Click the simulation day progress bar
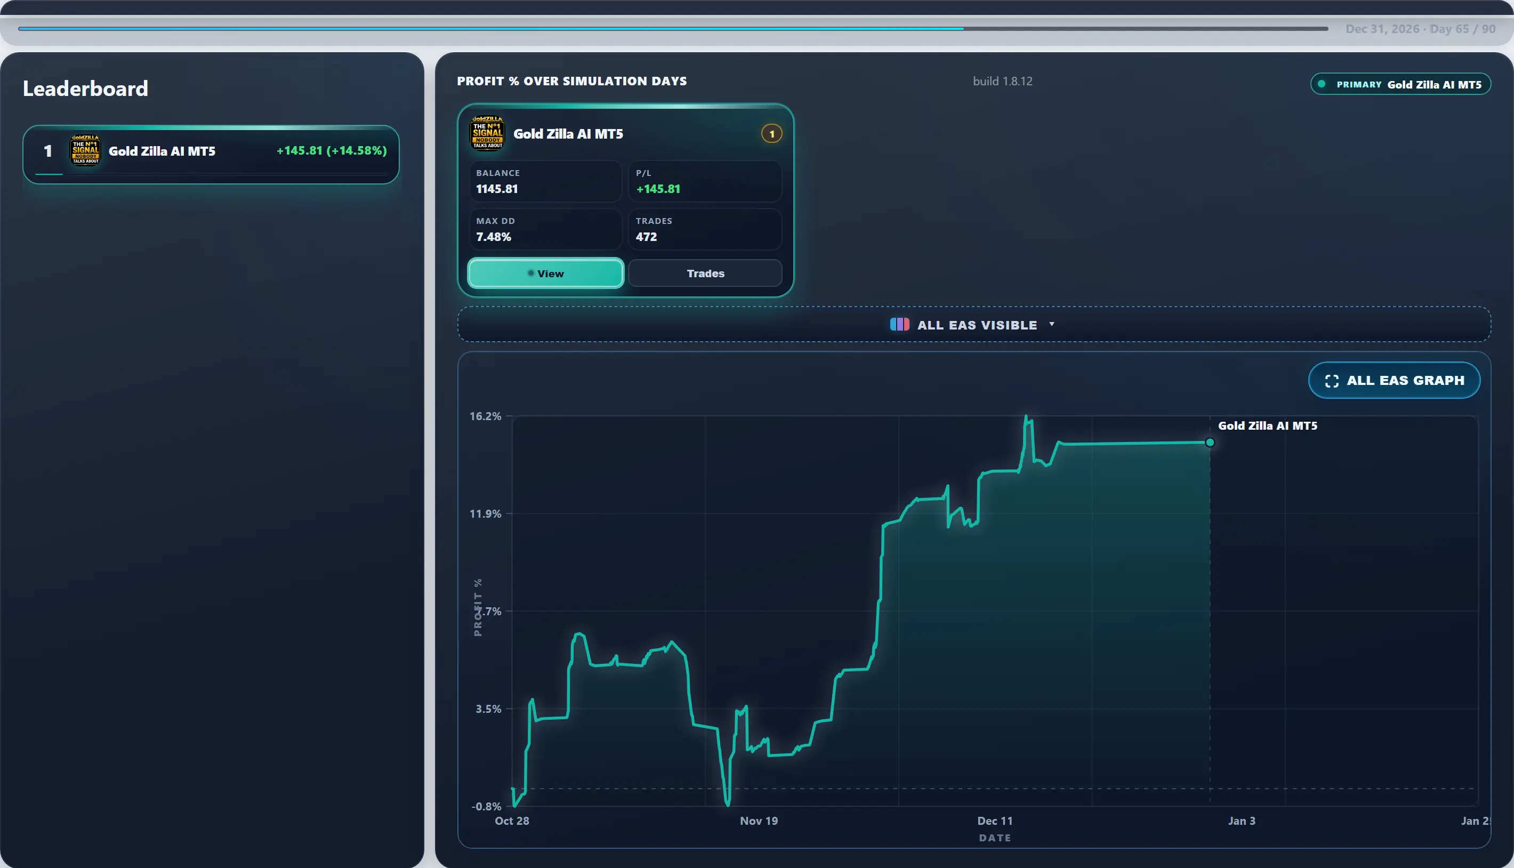This screenshot has width=1514, height=868. pos(673,29)
